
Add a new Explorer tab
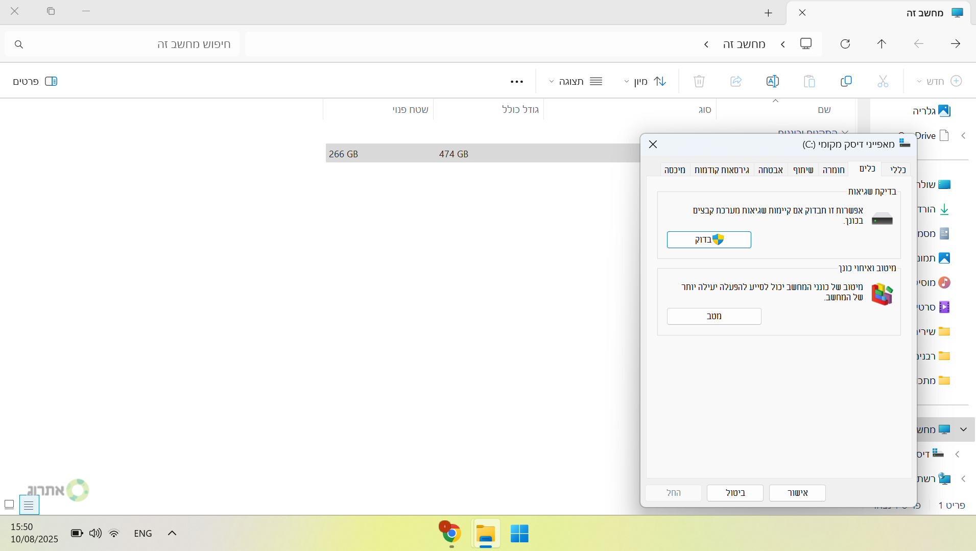tap(768, 13)
